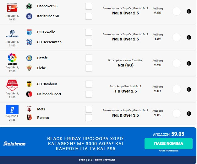Click info icon on Getafe vs Elche row

(x=189, y=63)
